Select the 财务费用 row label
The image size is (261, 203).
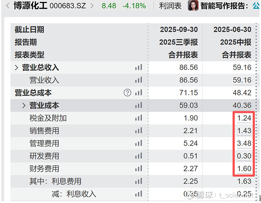coord(44,169)
